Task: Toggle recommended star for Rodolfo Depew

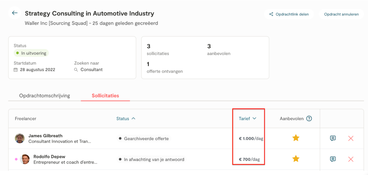Action: [296, 159]
